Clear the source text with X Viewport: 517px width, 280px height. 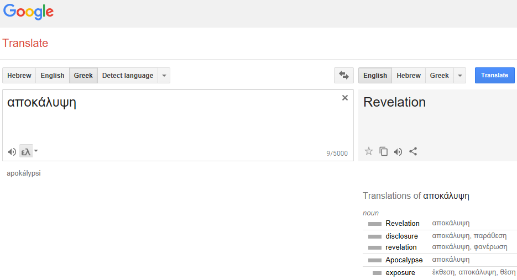click(345, 98)
